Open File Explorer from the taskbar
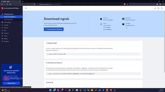Screen dimensions: 165x92 pyautogui.click(x=92, y=90)
